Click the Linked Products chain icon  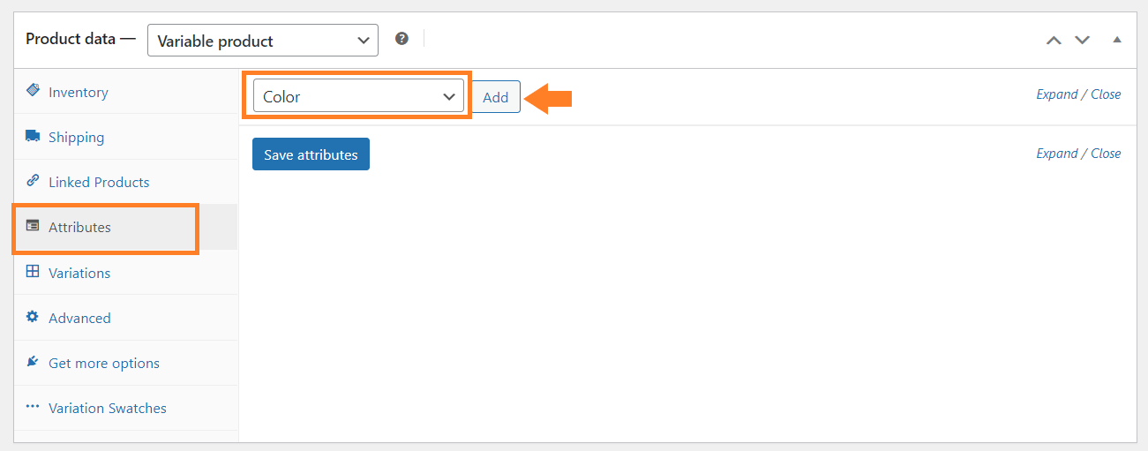click(33, 181)
